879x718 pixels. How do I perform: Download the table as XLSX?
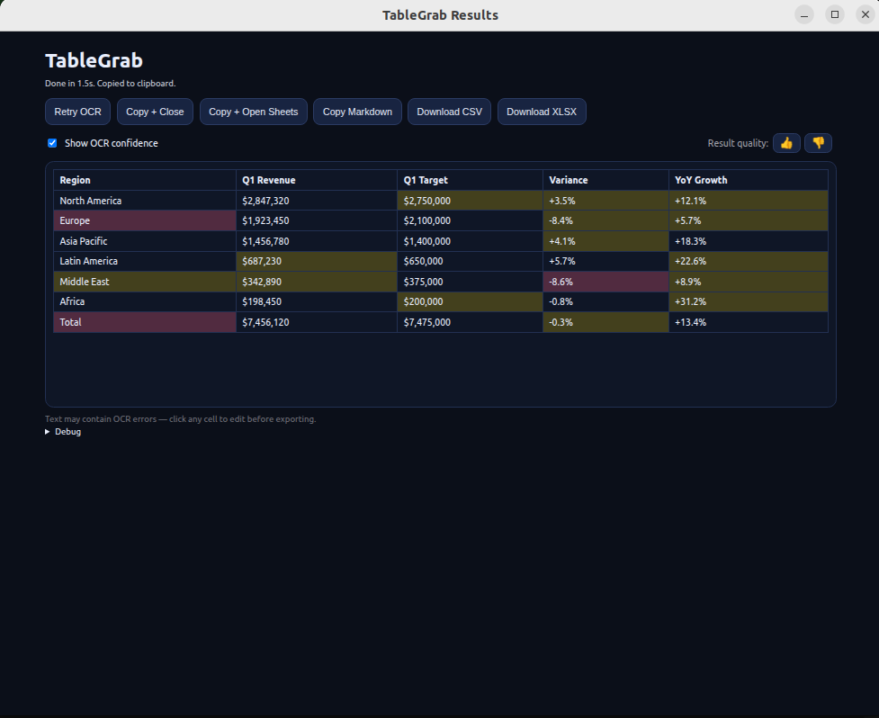pyautogui.click(x=542, y=112)
